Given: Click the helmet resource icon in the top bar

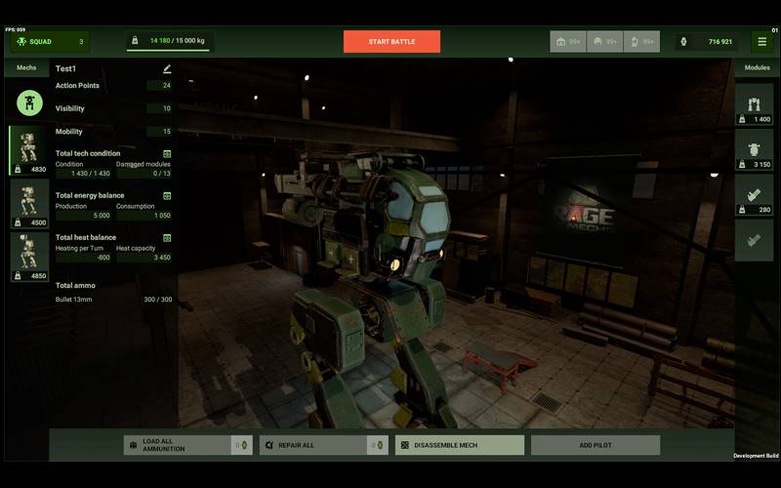Looking at the screenshot, I should point(605,42).
